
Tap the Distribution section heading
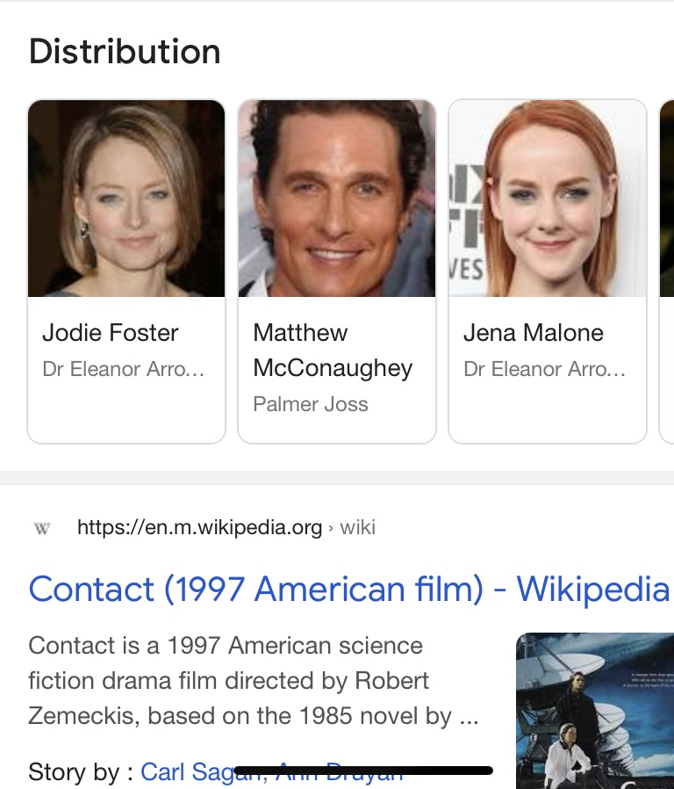[x=125, y=52]
